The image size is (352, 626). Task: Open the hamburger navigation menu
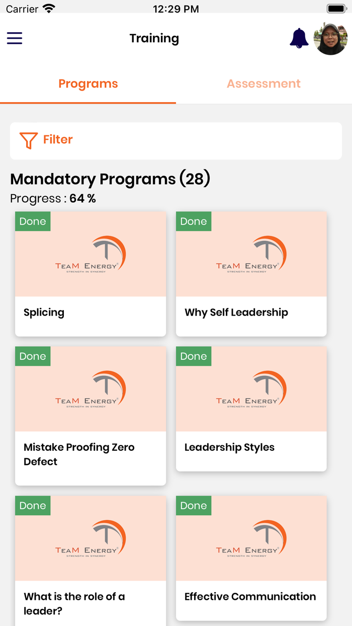[15, 38]
